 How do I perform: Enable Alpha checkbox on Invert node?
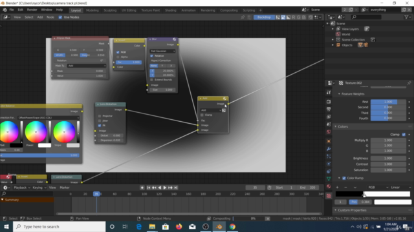point(118,57)
